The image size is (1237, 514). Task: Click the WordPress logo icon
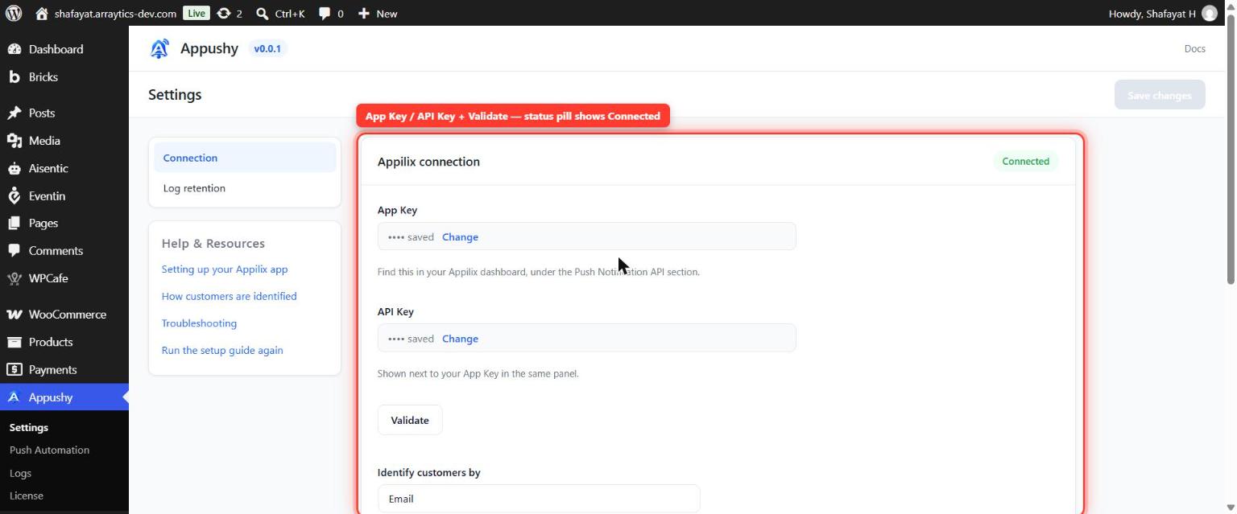pos(14,13)
